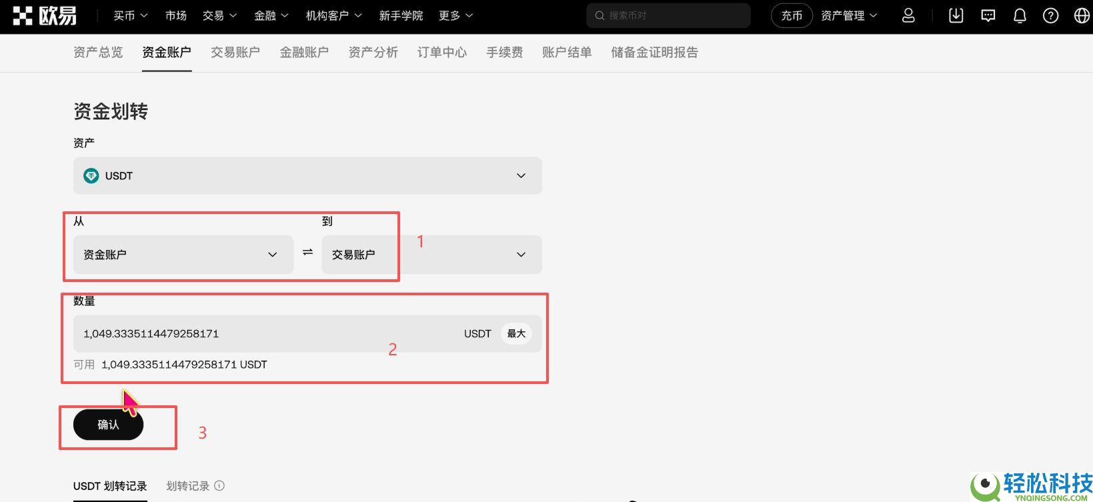Click the search magnifier icon
Screen dimensions: 1093x502
[x=600, y=15]
